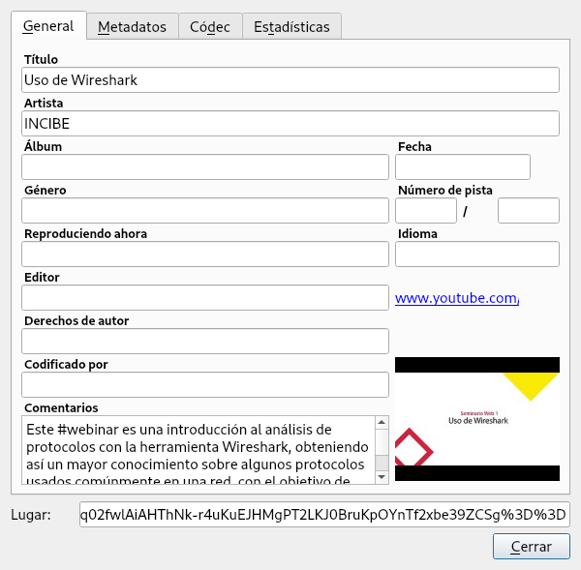The image size is (581, 570).
Task: Click the first Número de pista box
Action: [426, 210]
